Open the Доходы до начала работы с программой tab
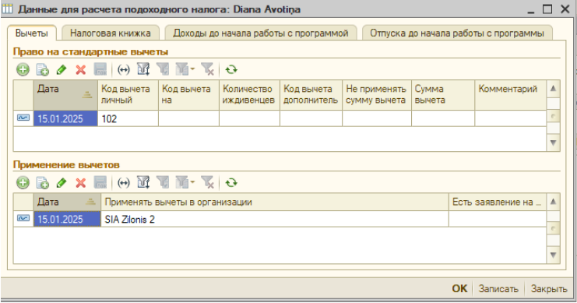Image resolution: width=577 pixels, height=303 pixels. (x=261, y=33)
